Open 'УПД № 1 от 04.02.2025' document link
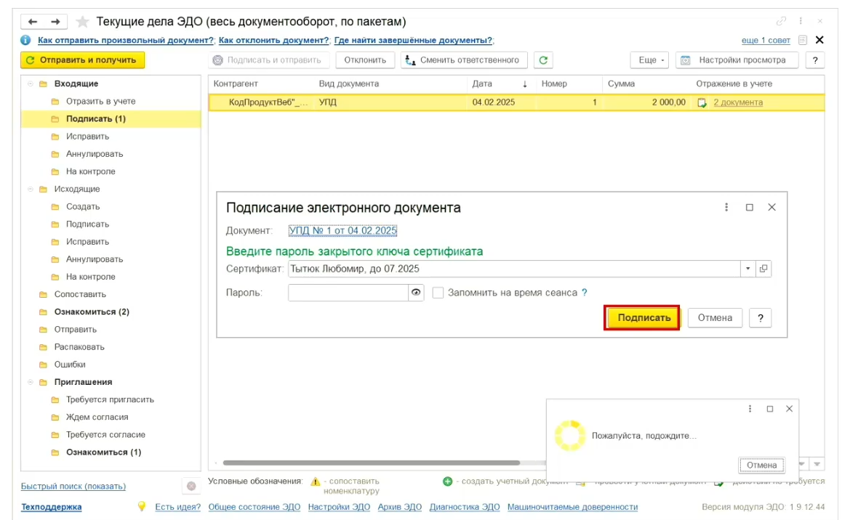 coord(342,231)
